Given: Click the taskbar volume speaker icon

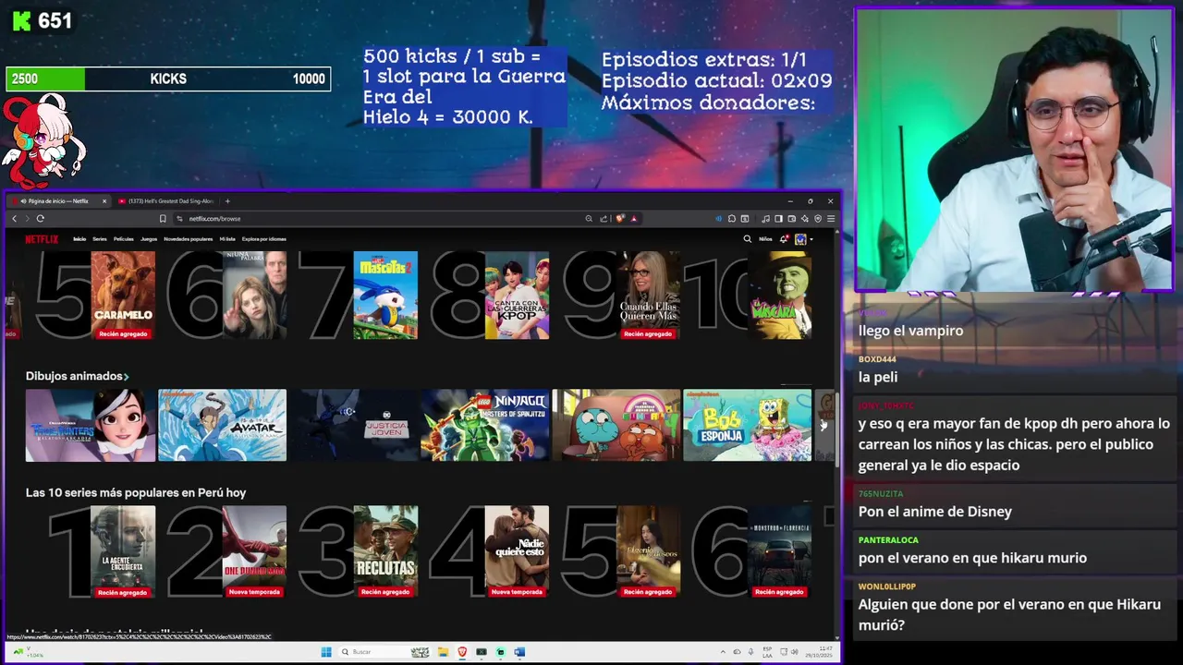Looking at the screenshot, I should pyautogui.click(x=795, y=652).
